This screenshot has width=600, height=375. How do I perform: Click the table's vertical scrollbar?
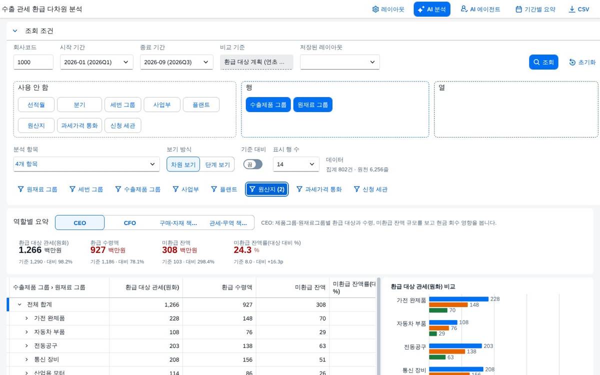378,326
